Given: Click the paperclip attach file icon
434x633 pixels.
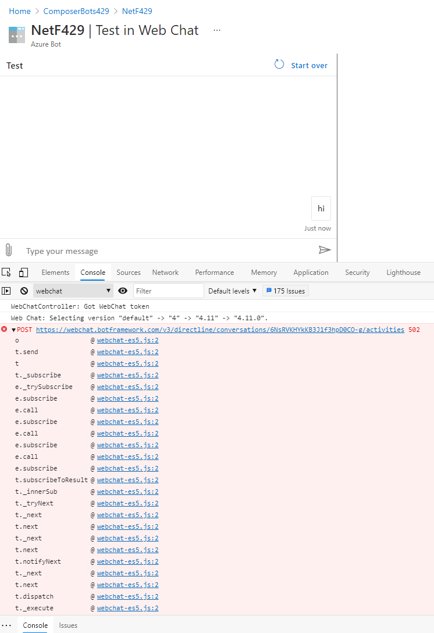Looking at the screenshot, I should pyautogui.click(x=9, y=250).
